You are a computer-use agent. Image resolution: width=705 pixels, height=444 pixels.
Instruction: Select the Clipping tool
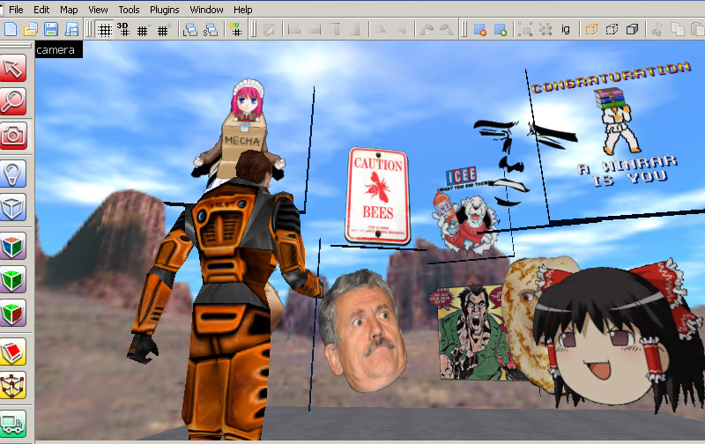point(13,351)
